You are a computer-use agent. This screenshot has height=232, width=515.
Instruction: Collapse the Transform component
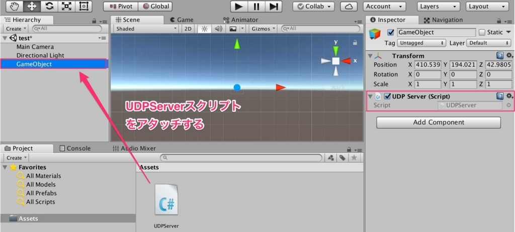point(370,56)
